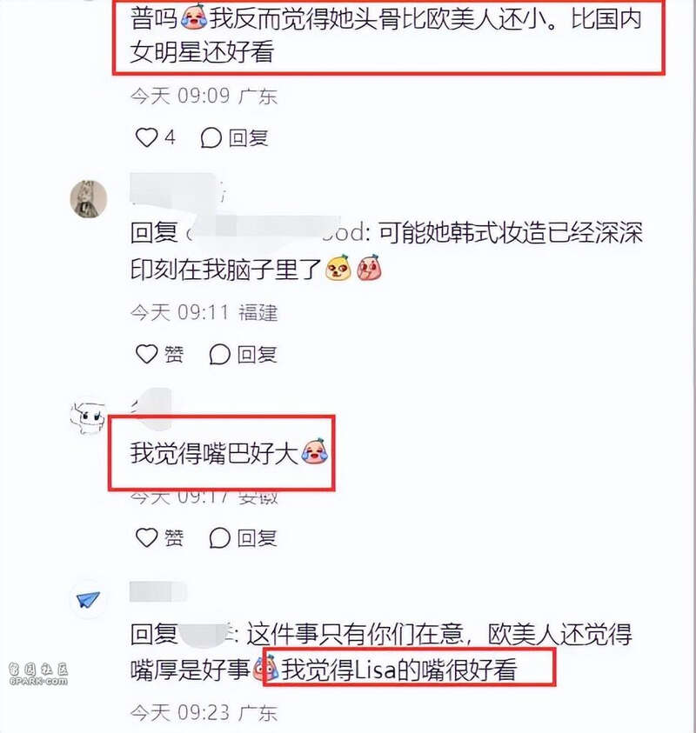Open the sketch portrait avatar of the Fujian commenter

(x=89, y=198)
